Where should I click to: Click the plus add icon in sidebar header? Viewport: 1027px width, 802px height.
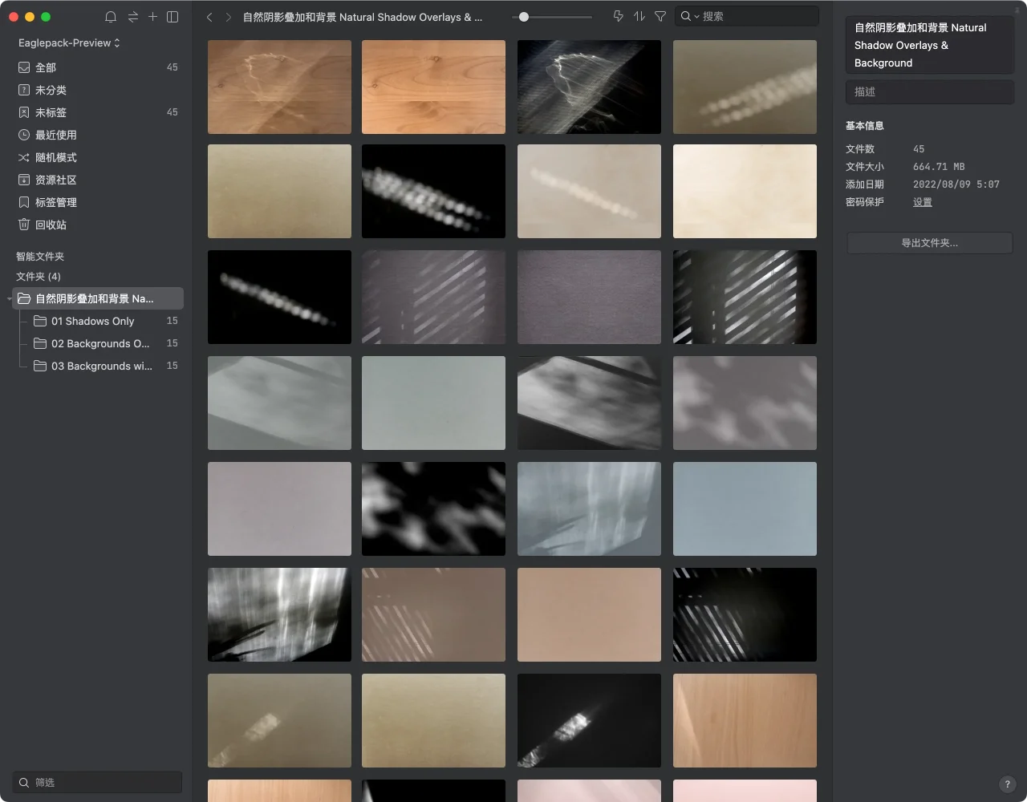point(152,16)
